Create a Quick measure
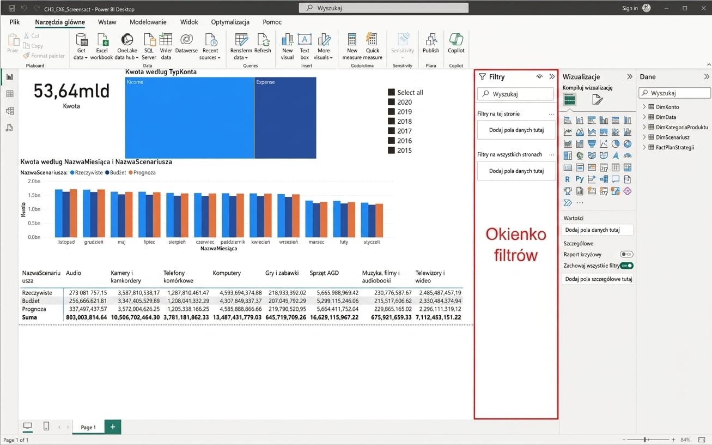 [373, 47]
